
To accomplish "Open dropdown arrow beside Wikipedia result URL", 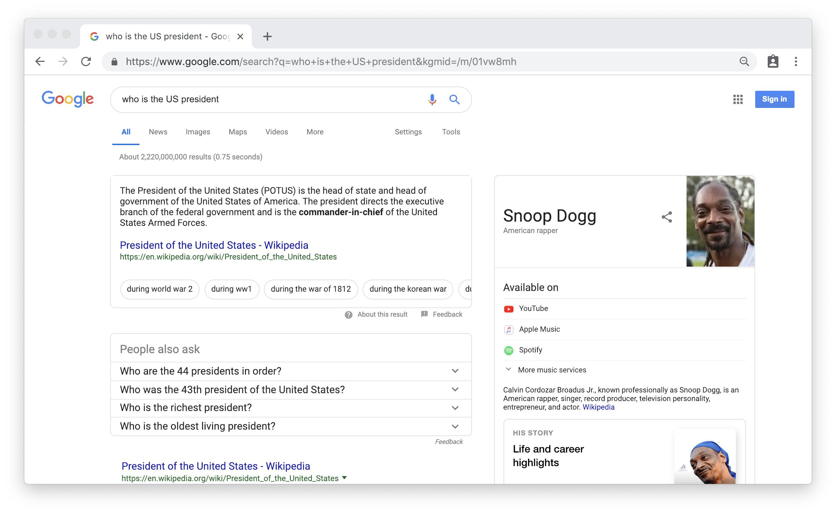I will click(x=344, y=478).
